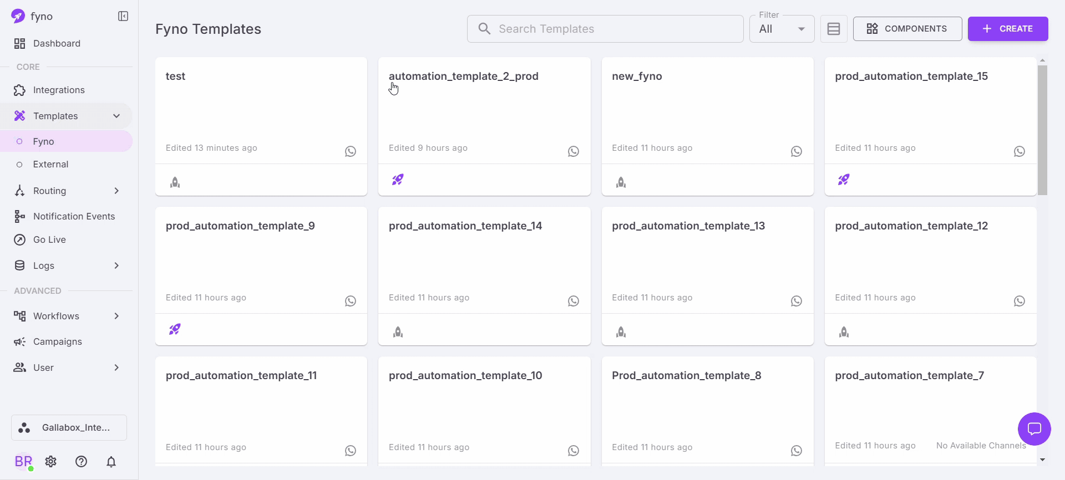The width and height of the screenshot is (1065, 480).
Task: Go to Dashboard page
Action: 57,43
